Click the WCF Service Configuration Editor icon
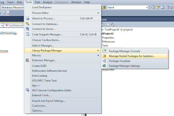Screen dimensions: 174x116 pos(27,90)
